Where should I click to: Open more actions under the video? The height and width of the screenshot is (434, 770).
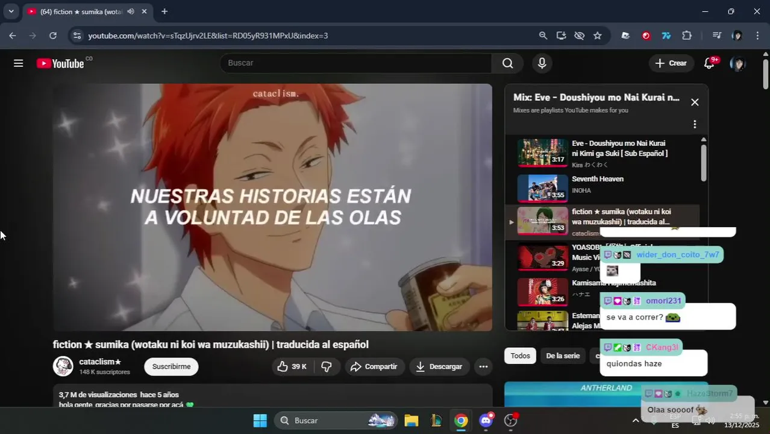pos(483,366)
